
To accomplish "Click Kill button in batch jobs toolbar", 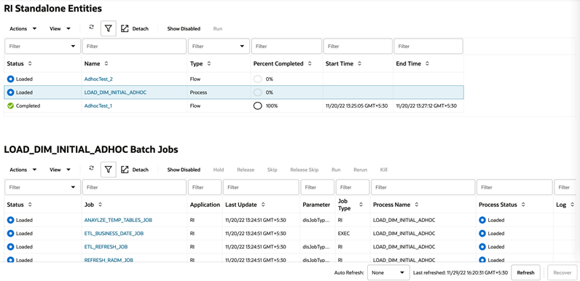I will click(383, 170).
